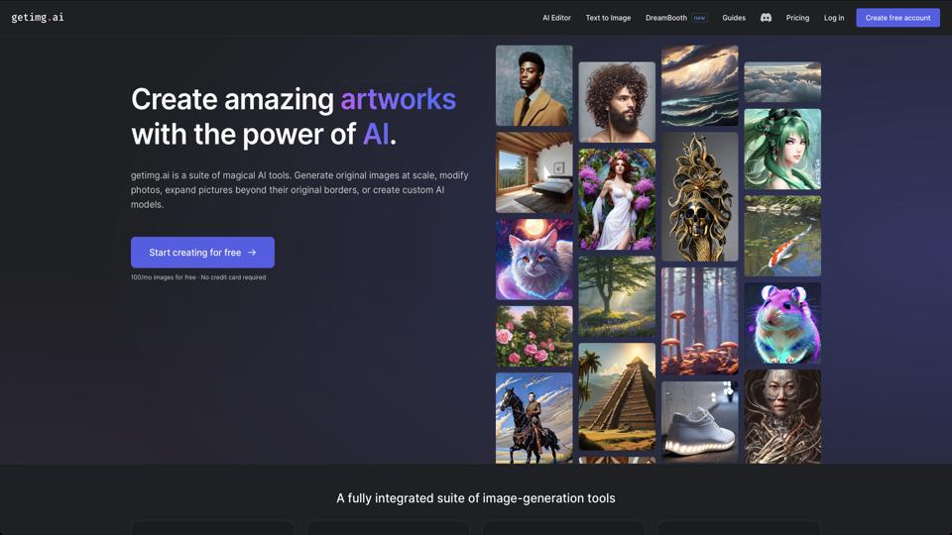952x535 pixels.
Task: Click the Log in link
Action: tap(834, 18)
